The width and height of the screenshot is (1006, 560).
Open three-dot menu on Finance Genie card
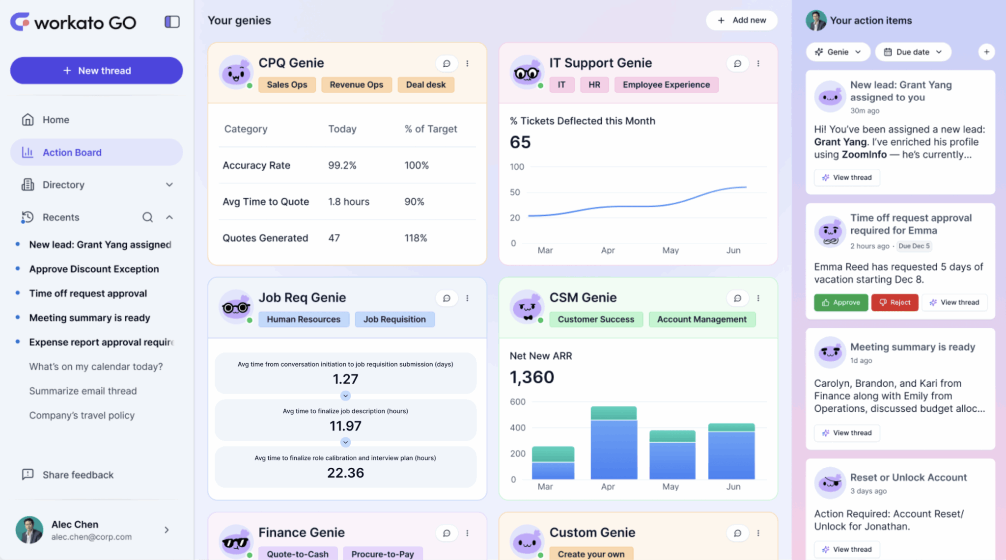point(467,533)
